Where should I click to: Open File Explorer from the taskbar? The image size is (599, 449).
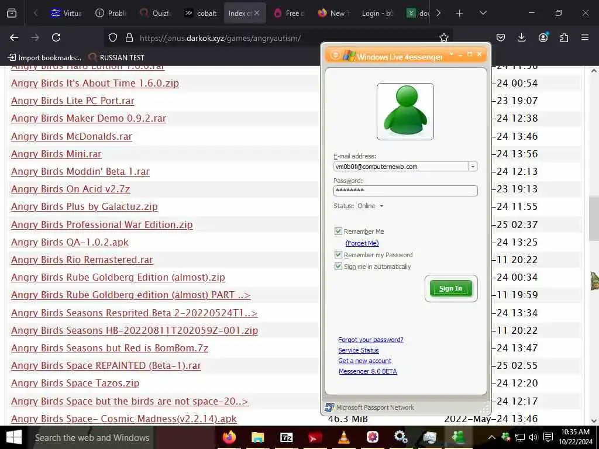click(258, 437)
